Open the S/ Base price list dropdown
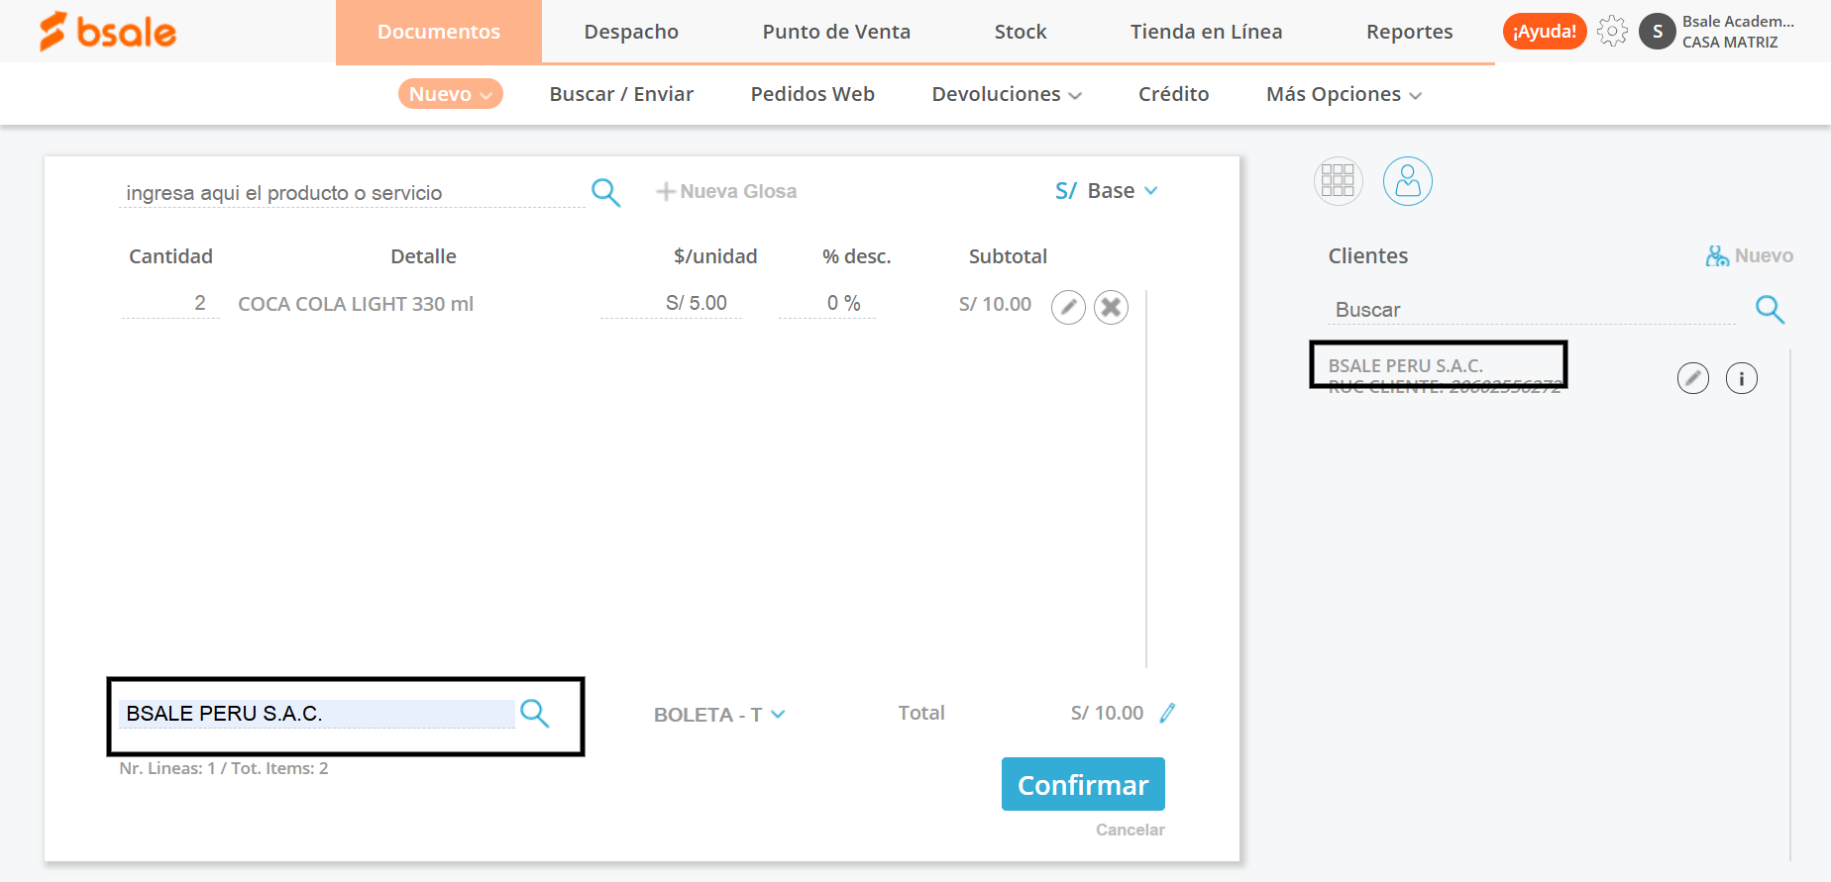Screen dimensions: 1831x882 point(1106,191)
